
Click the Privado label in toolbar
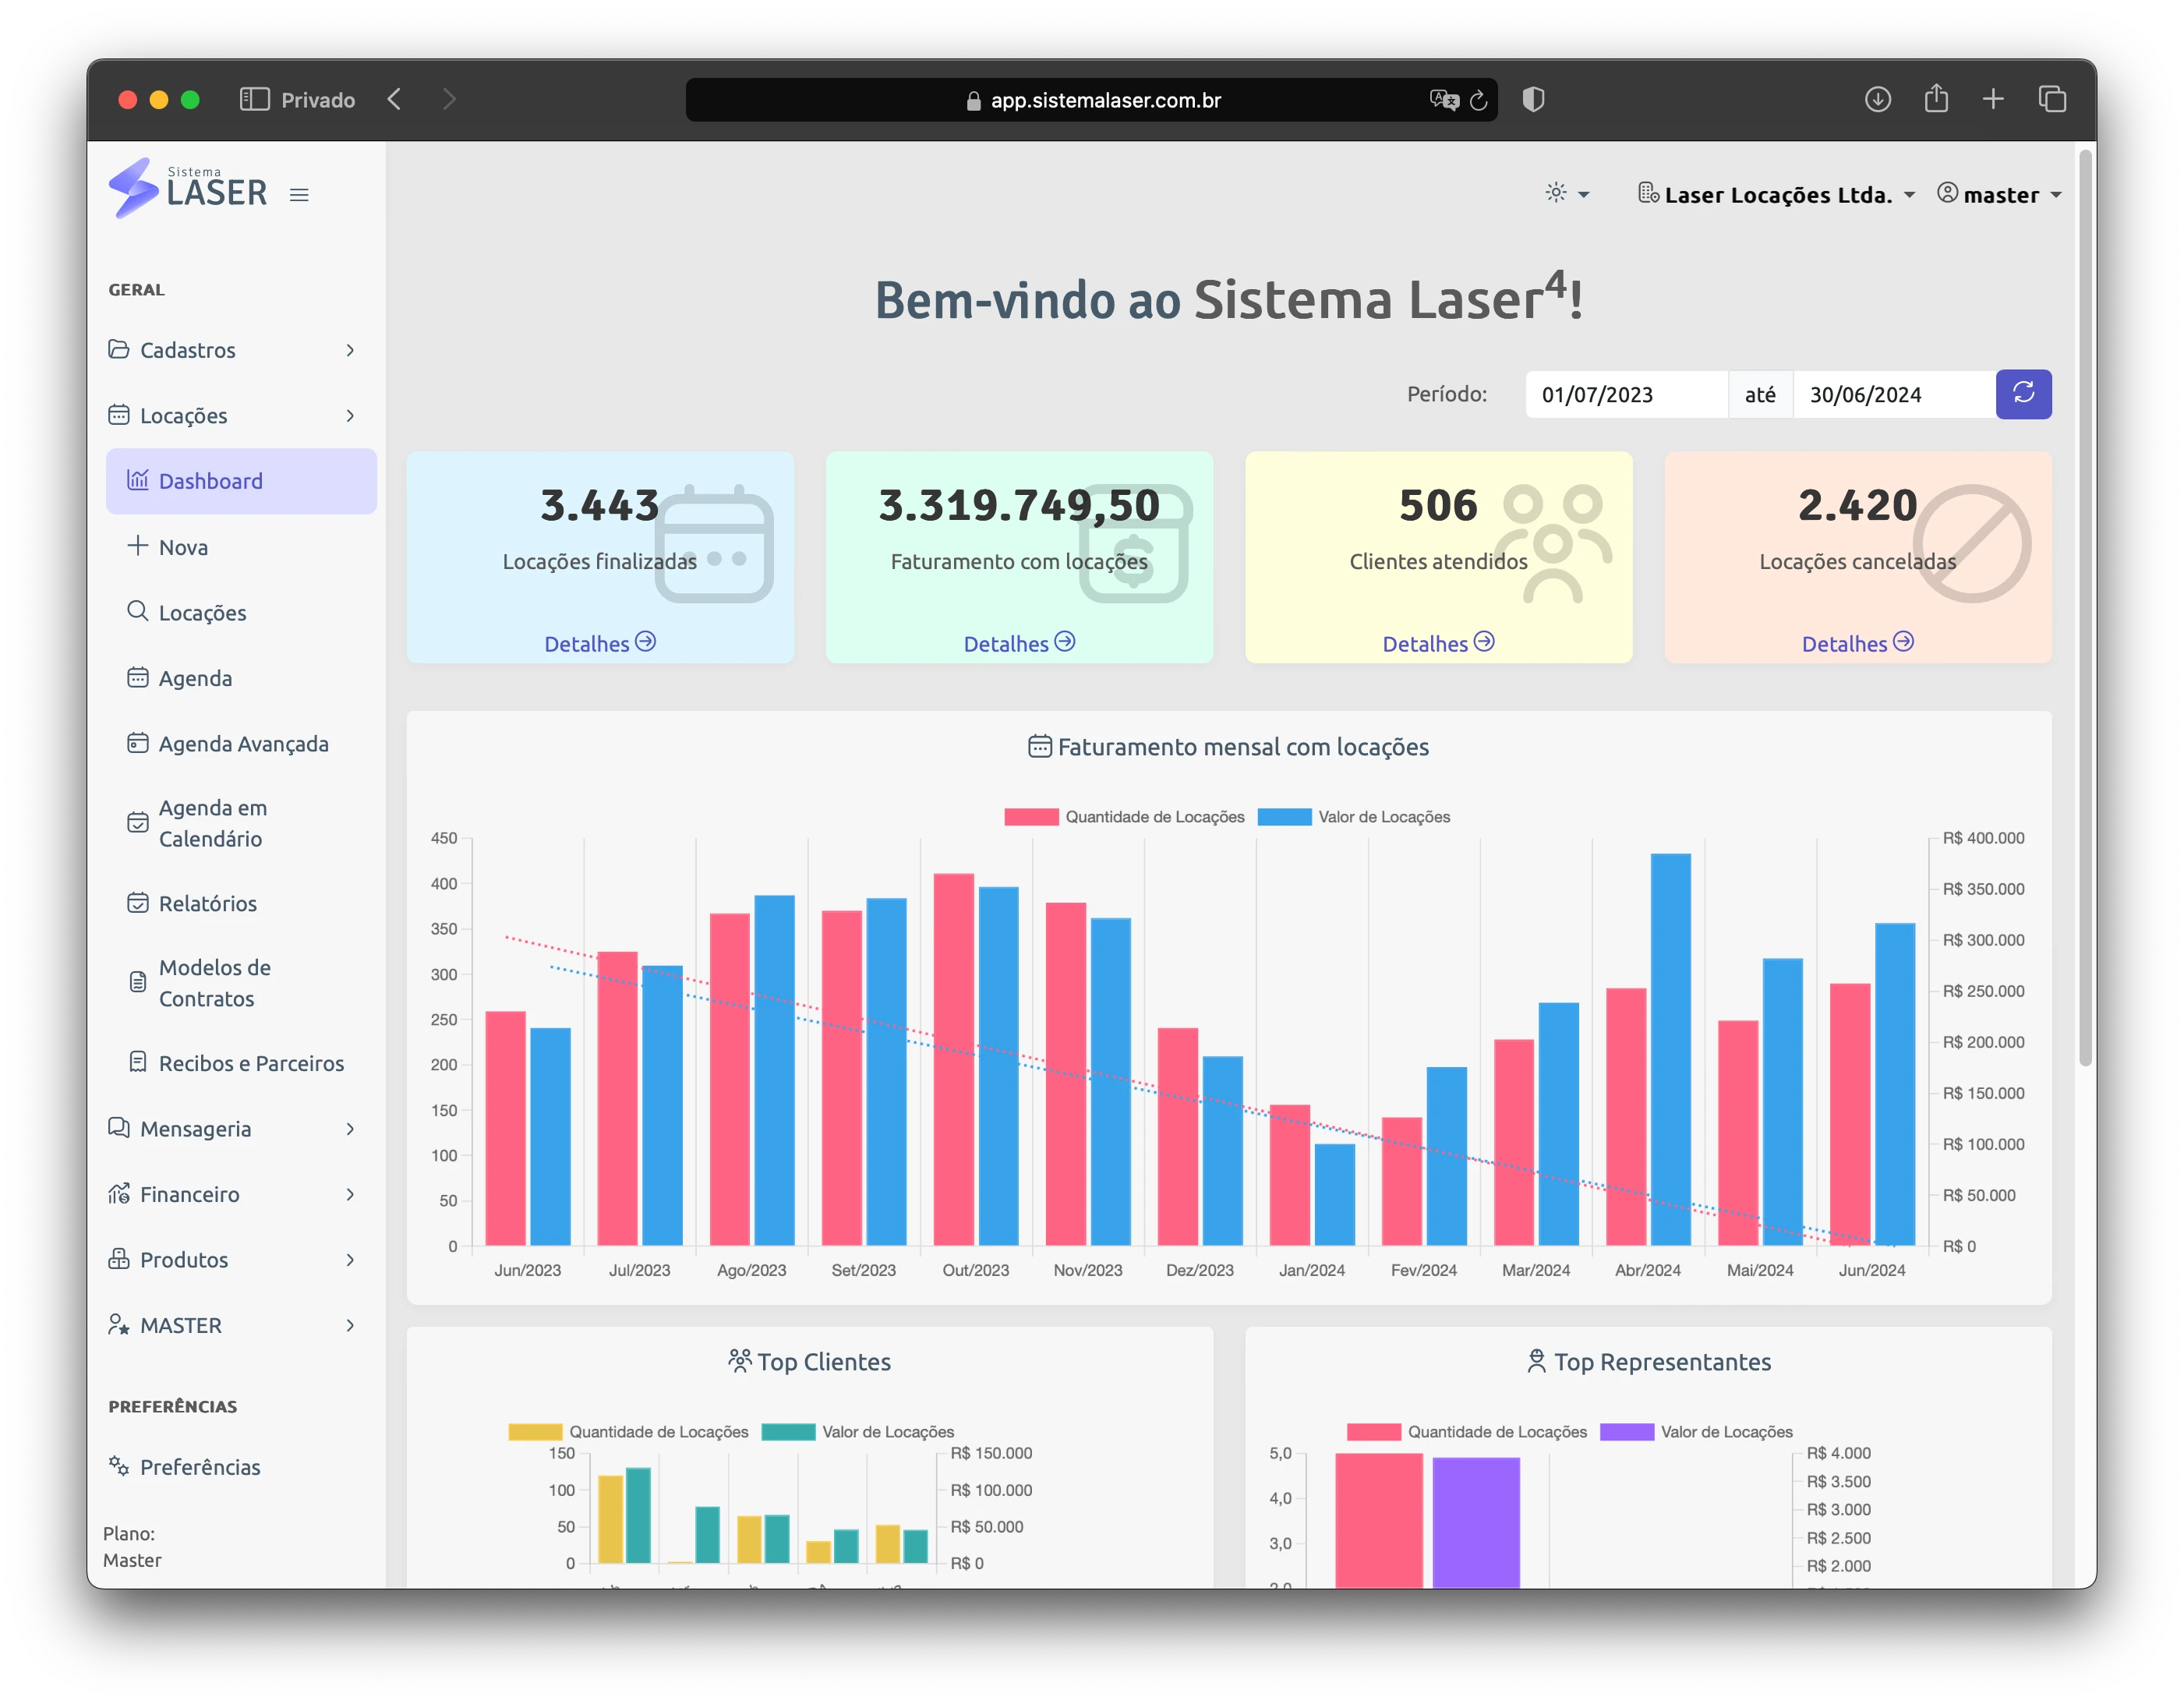coord(318,100)
